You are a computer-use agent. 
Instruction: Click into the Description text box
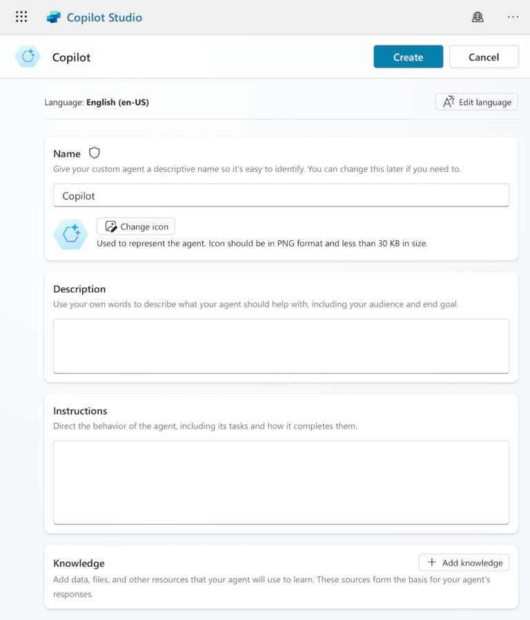point(281,346)
